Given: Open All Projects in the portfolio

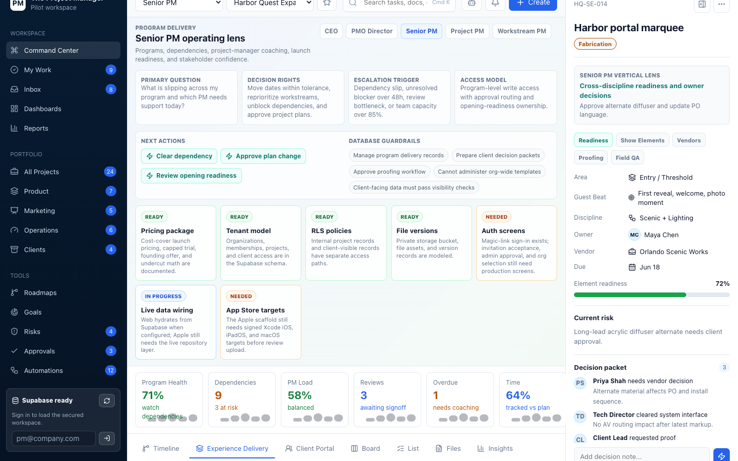Looking at the screenshot, I should point(63,172).
